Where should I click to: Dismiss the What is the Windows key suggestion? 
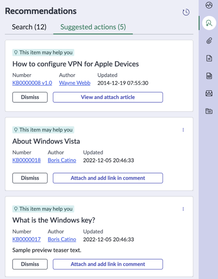(x=30, y=264)
